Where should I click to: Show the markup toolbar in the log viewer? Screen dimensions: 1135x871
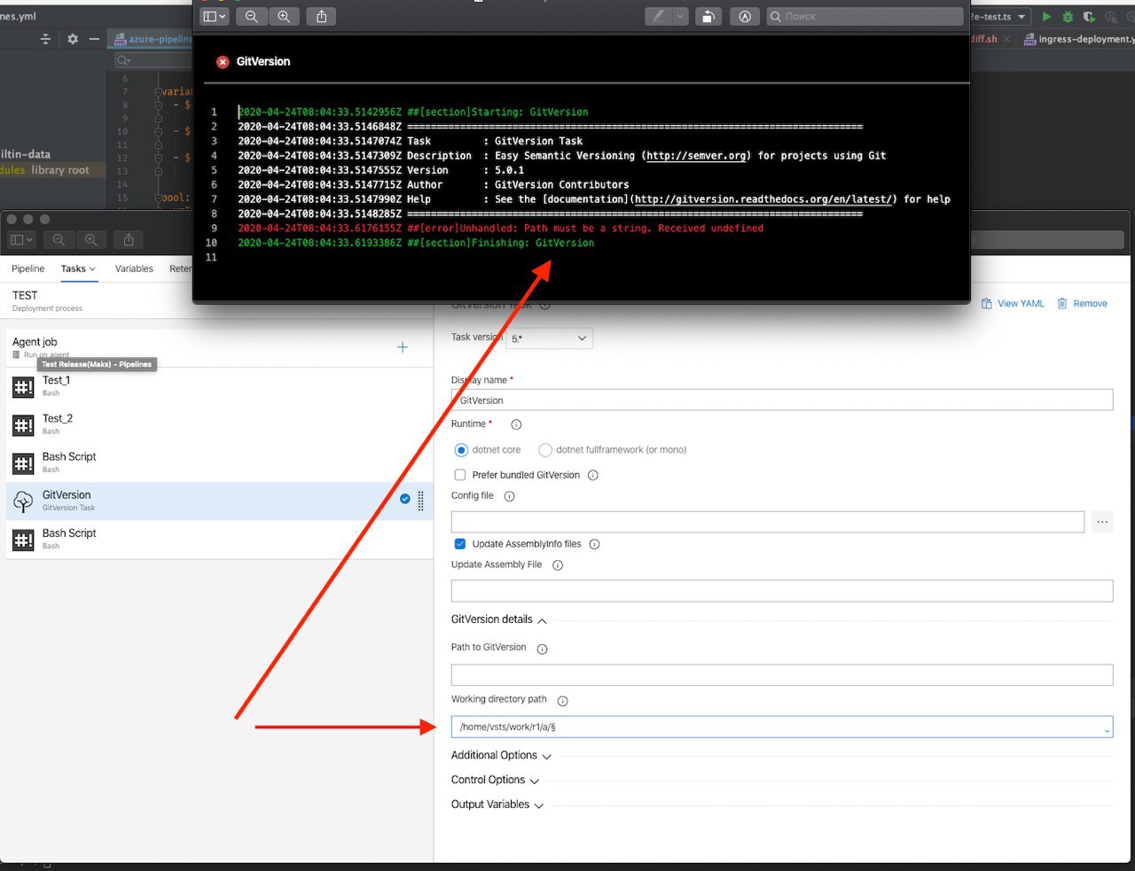[745, 16]
